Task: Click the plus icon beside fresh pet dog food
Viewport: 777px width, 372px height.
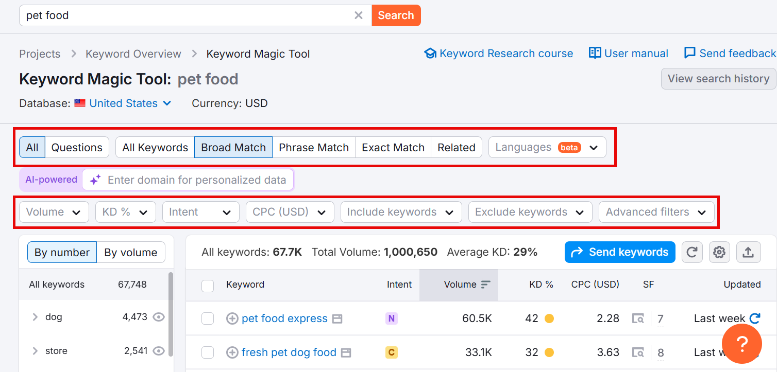Action: pyautogui.click(x=232, y=352)
